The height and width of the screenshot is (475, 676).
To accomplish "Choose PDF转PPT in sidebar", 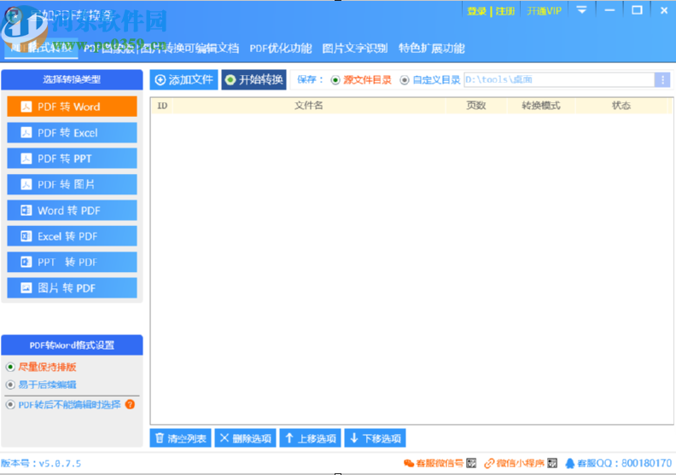I will pyautogui.click(x=72, y=159).
